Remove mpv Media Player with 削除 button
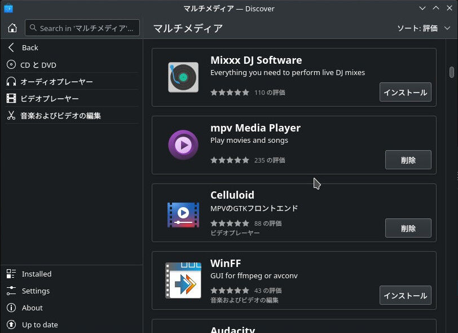This screenshot has height=333, width=458. pos(408,160)
